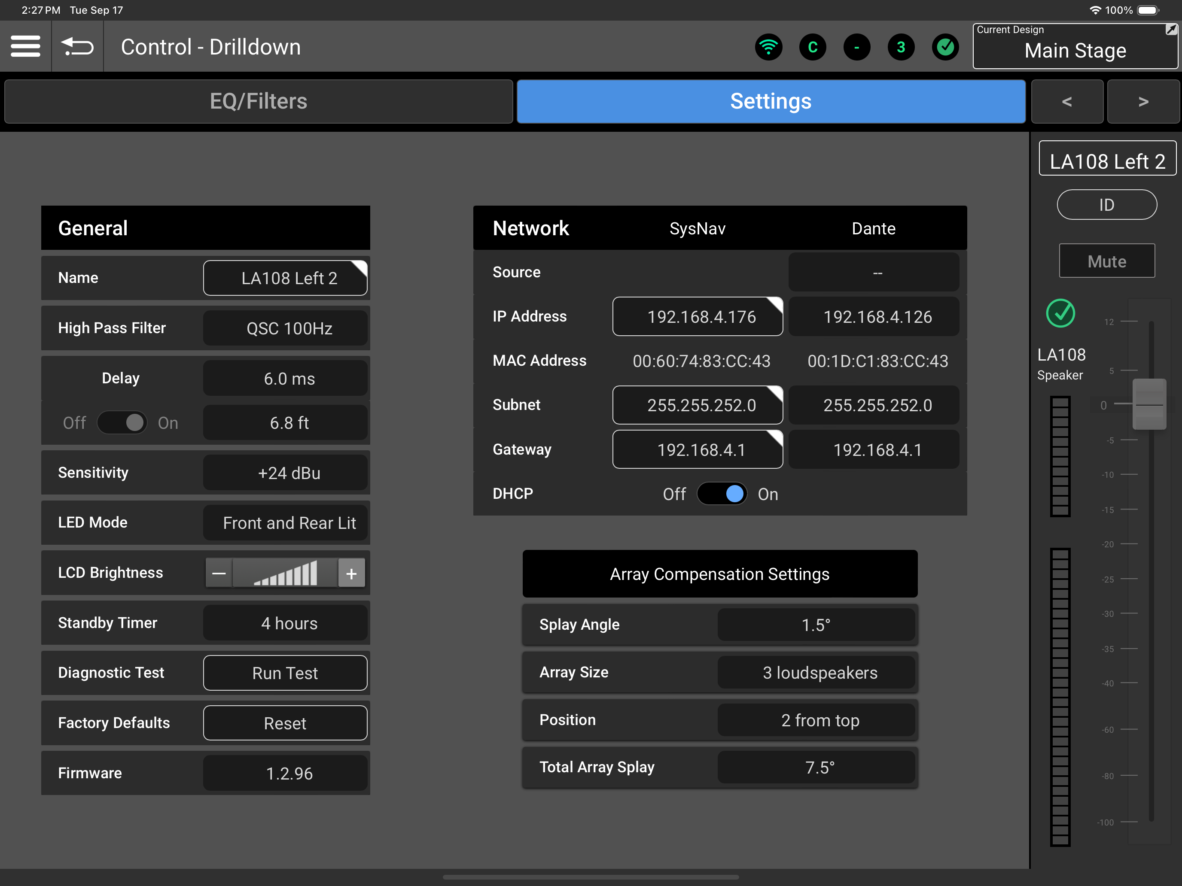The width and height of the screenshot is (1182, 886).
Task: Tap the green Wi-Fi status indicator
Action: pyautogui.click(x=768, y=47)
